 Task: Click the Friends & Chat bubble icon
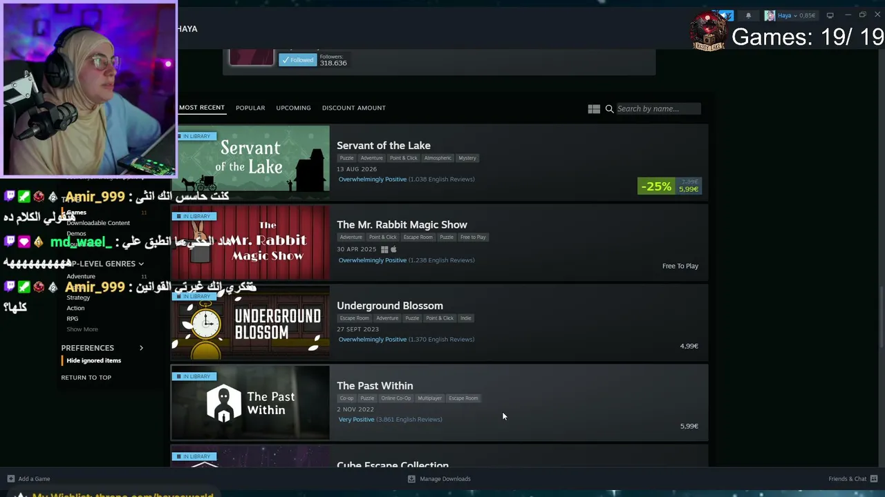pos(875,478)
